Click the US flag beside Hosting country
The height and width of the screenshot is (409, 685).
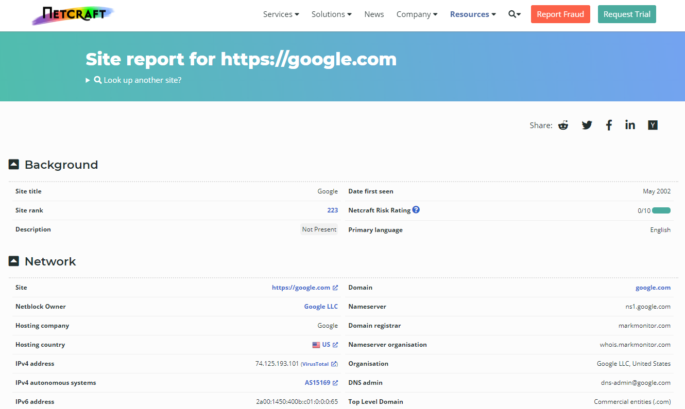point(316,345)
